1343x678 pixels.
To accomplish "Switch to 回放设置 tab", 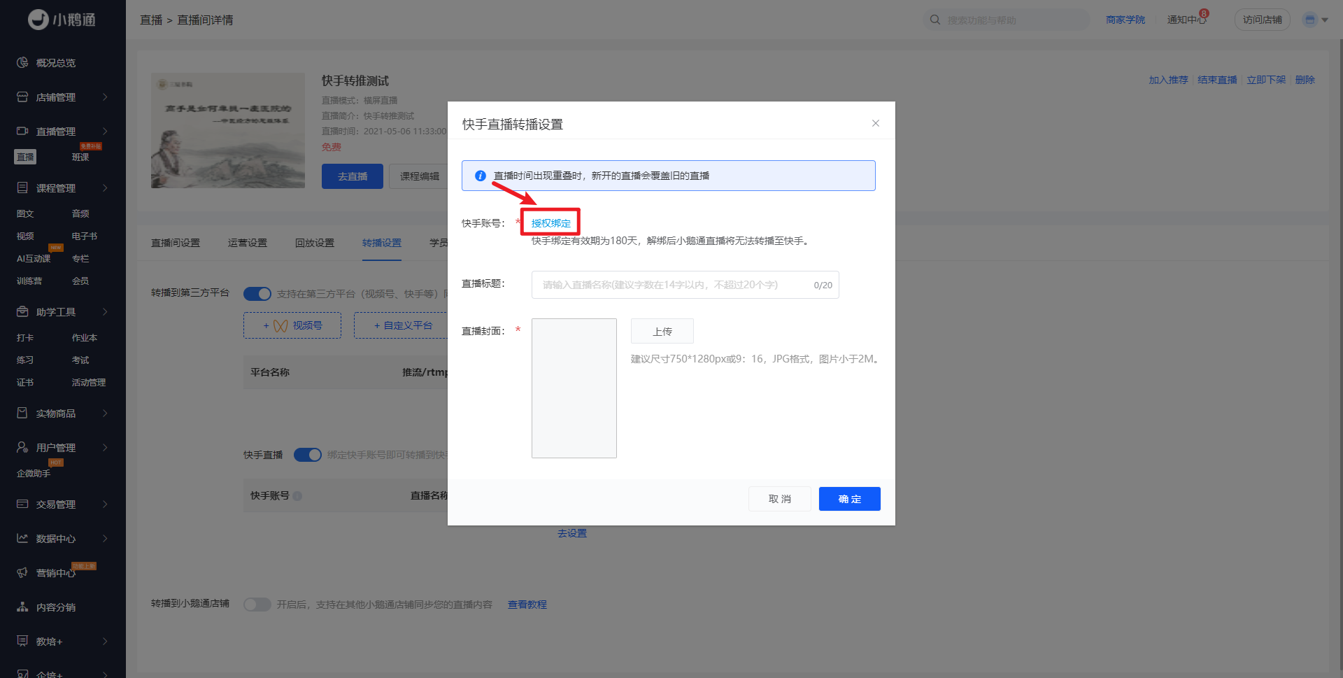I will [315, 243].
